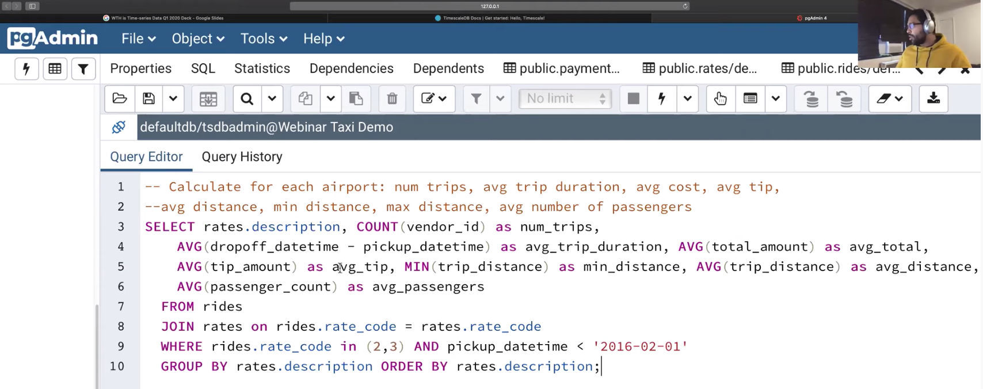This screenshot has height=389, width=983.
Task: Save the query with the floppy disk icon
Action: (x=148, y=98)
